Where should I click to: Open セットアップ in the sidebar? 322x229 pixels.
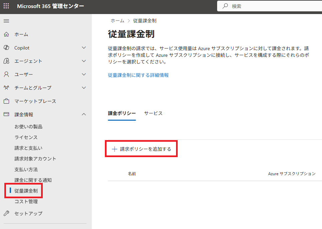(x=28, y=213)
